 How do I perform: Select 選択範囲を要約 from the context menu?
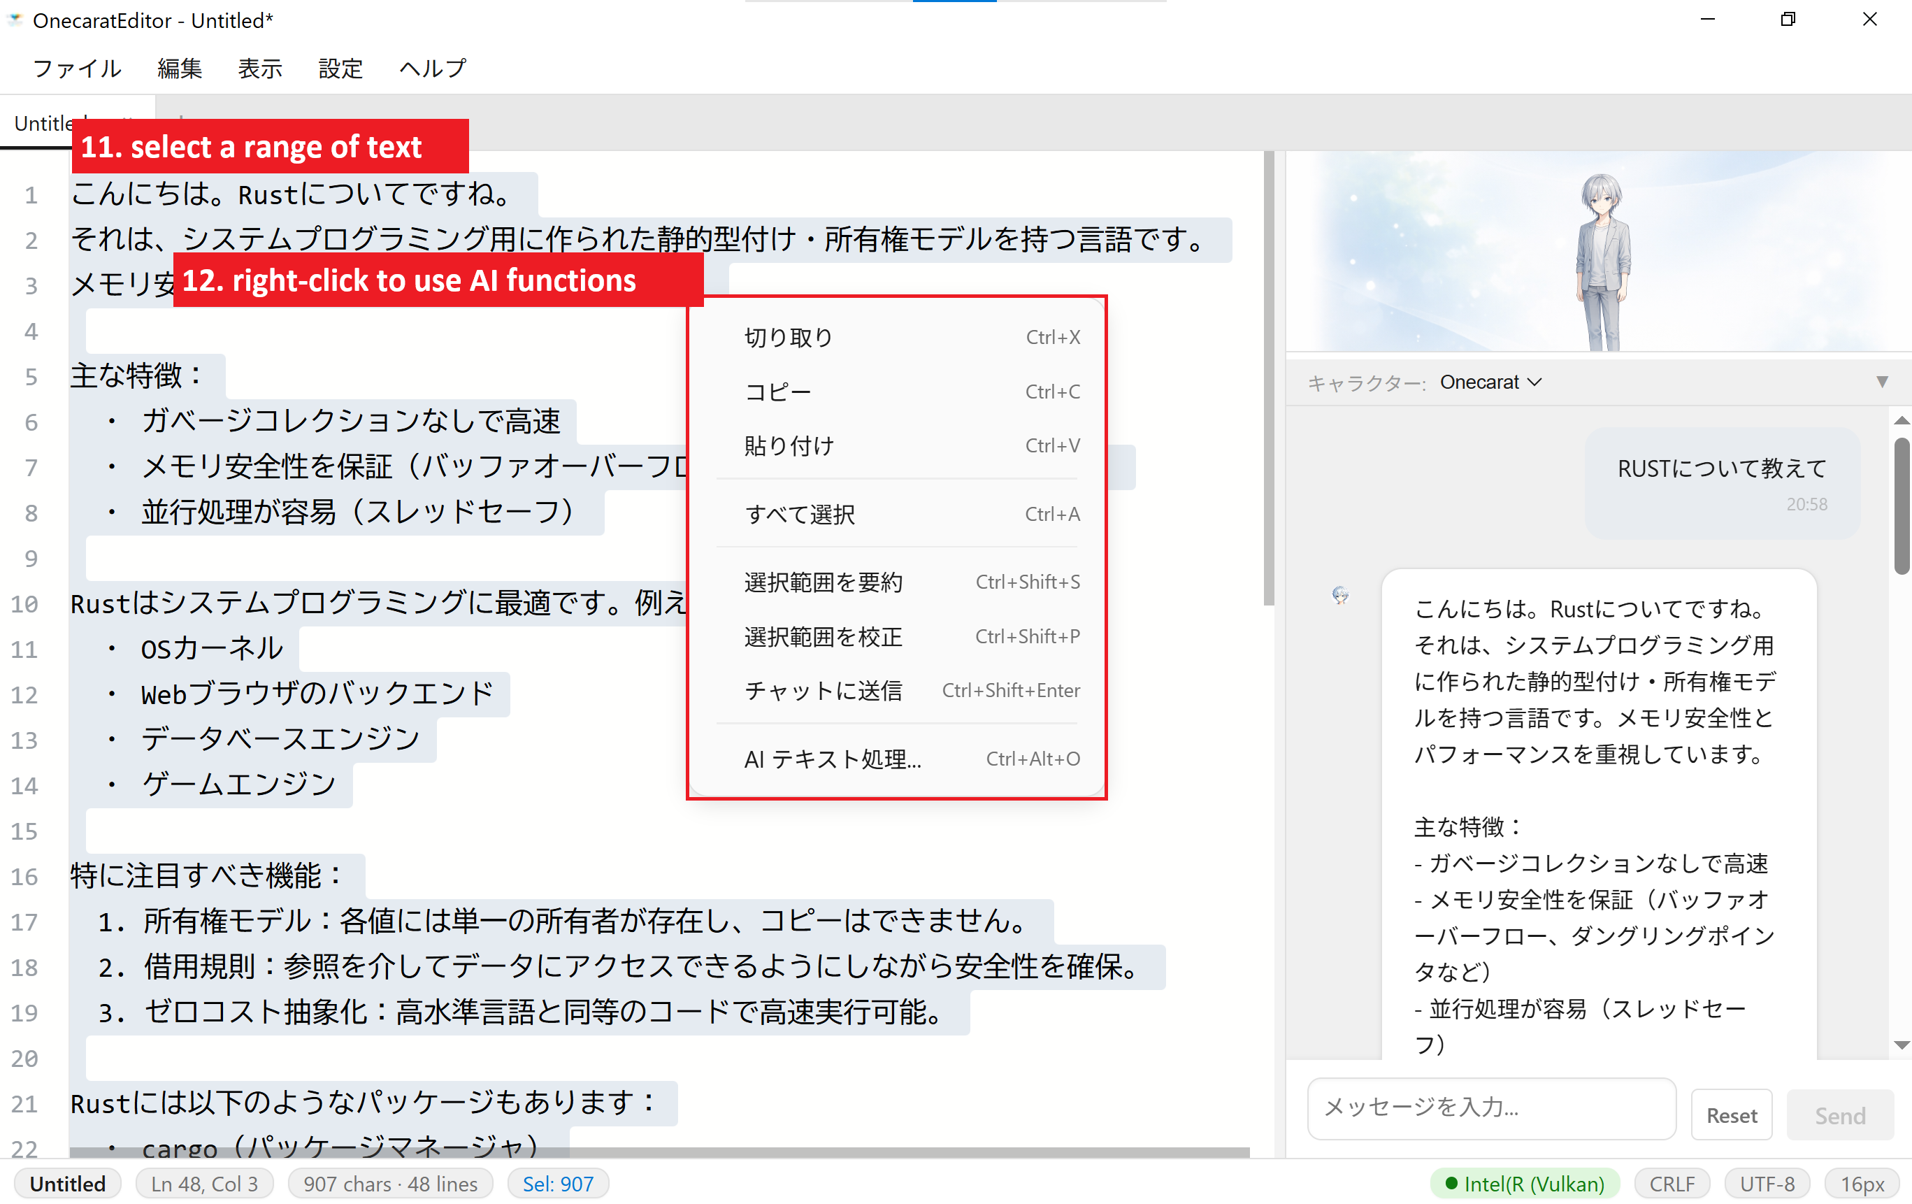point(824,581)
